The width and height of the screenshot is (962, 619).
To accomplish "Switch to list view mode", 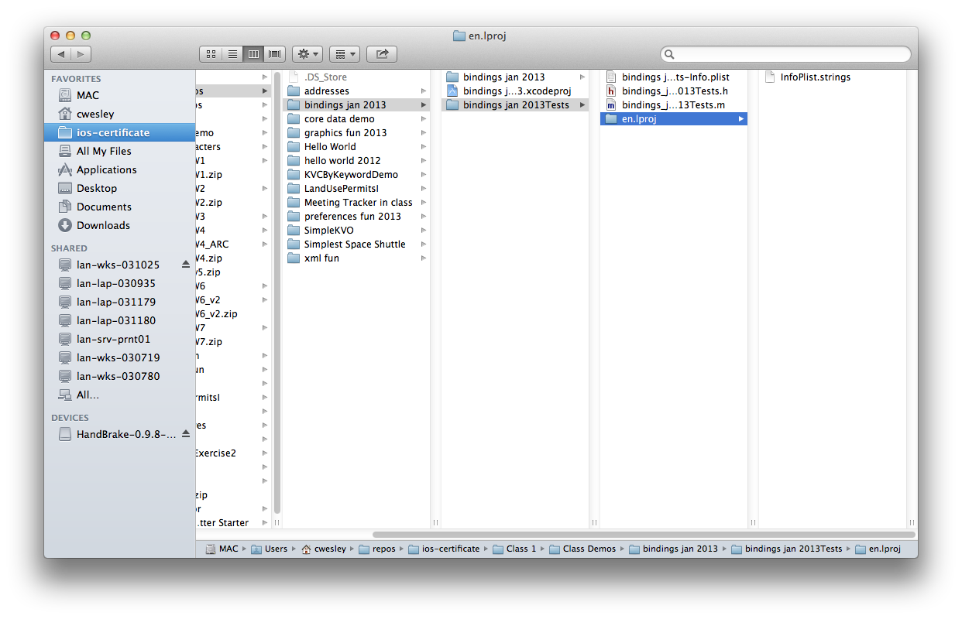I will click(x=232, y=54).
